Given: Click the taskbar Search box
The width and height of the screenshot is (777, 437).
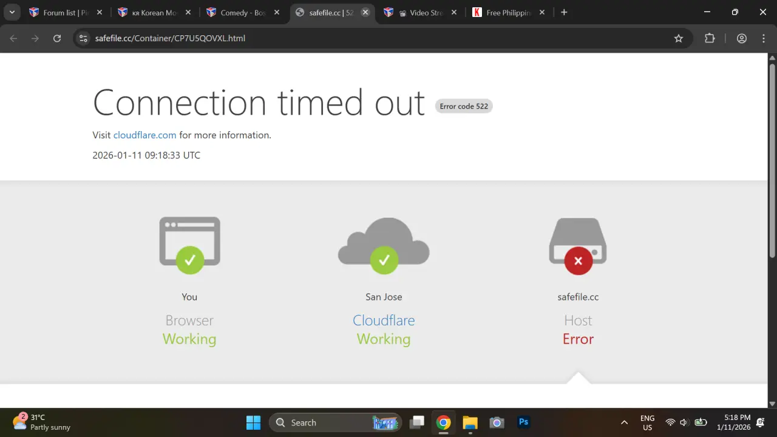Looking at the screenshot, I should 336,422.
